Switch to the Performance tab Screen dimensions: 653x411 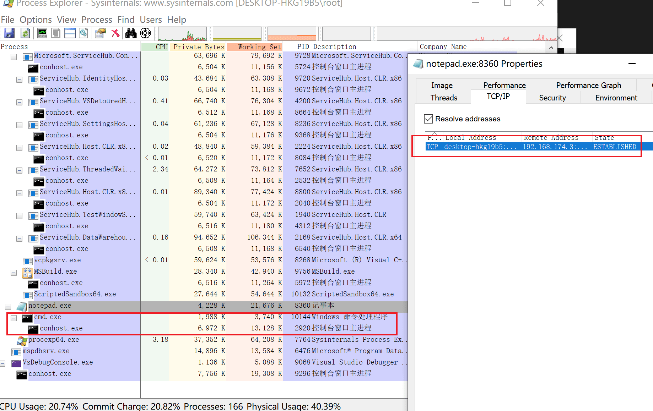504,85
